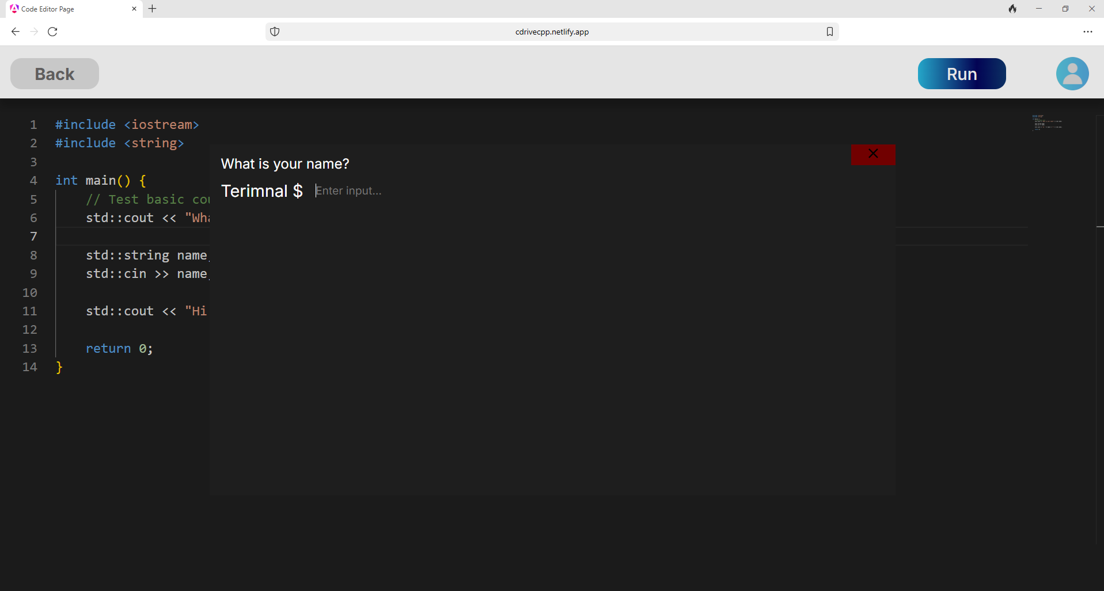Click the closing brace on line 14

[59, 367]
